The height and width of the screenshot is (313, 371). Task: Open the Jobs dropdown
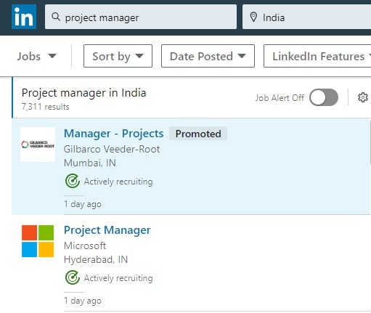click(x=36, y=56)
